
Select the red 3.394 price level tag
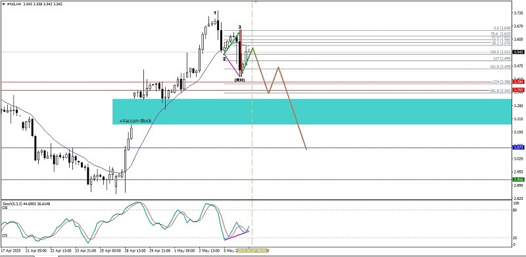point(518,82)
